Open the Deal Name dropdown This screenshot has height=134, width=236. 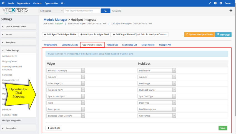pos(157,70)
